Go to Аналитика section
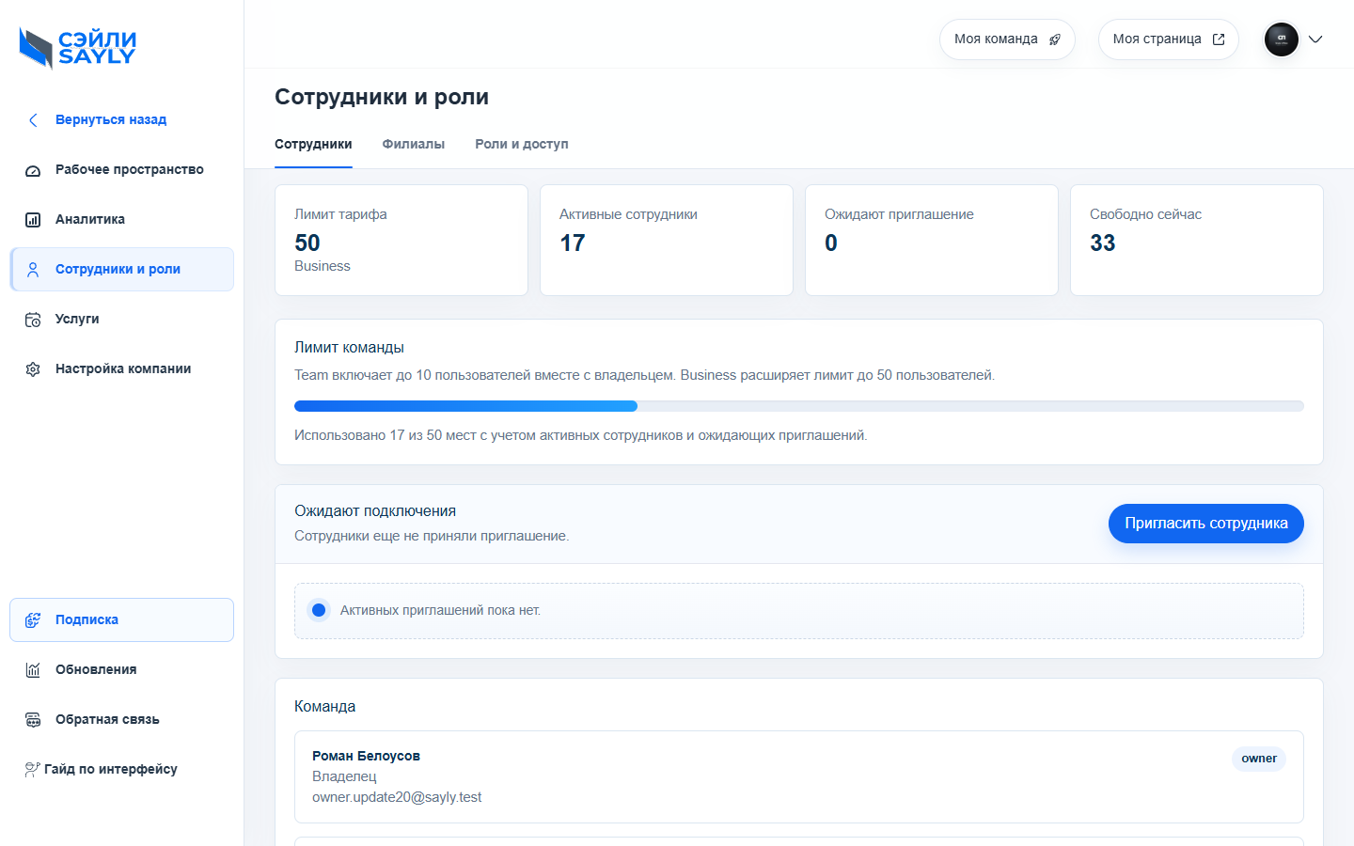1354x846 pixels. (x=122, y=220)
